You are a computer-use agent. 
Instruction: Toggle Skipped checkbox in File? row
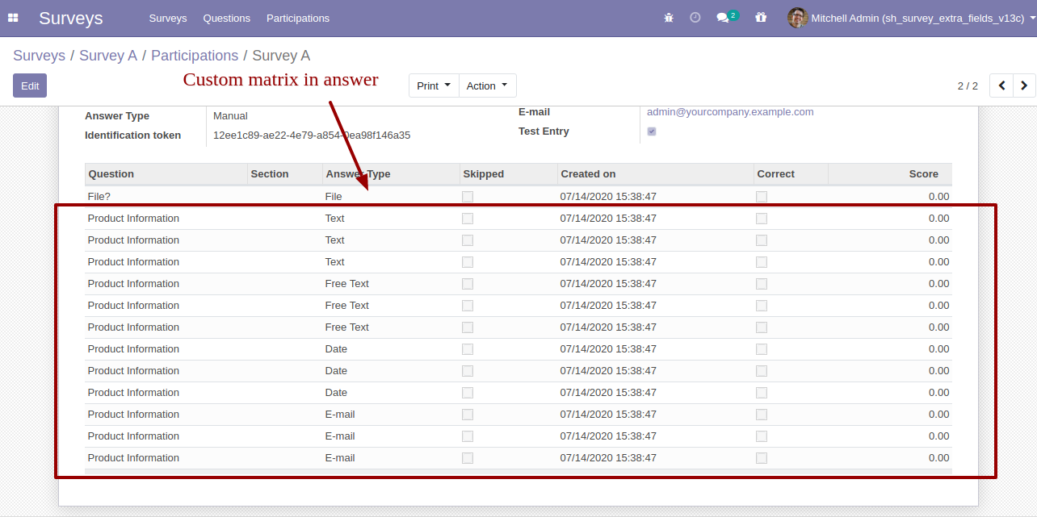click(x=468, y=197)
